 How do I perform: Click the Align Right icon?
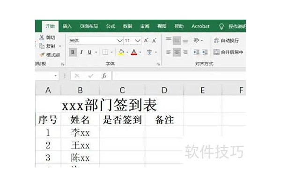(185, 52)
